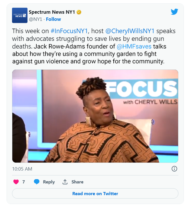Click Read more on Twitter button
Screen dimensions: 187x208
[95, 193]
